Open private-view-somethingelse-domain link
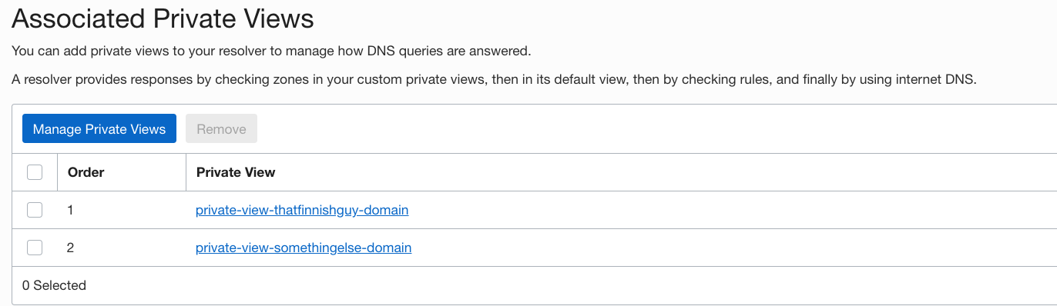1057x306 pixels. coord(304,248)
